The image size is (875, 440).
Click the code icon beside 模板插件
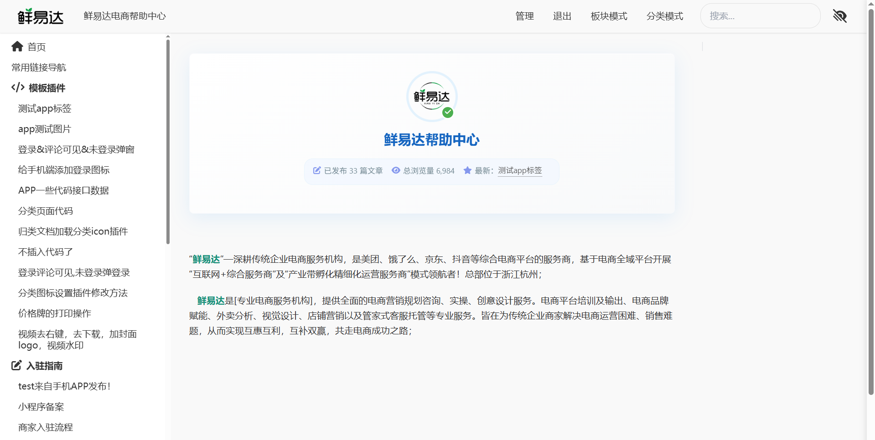pos(18,87)
